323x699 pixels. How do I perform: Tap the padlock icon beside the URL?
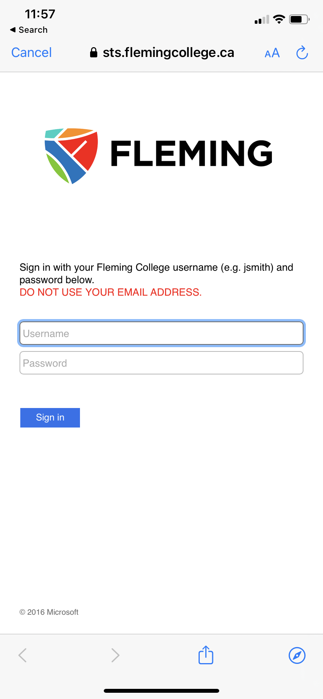click(x=94, y=53)
